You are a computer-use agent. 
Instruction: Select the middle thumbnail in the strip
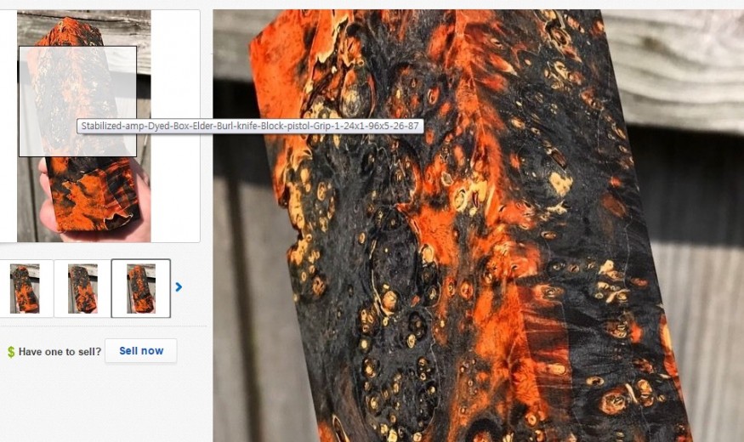click(x=82, y=288)
